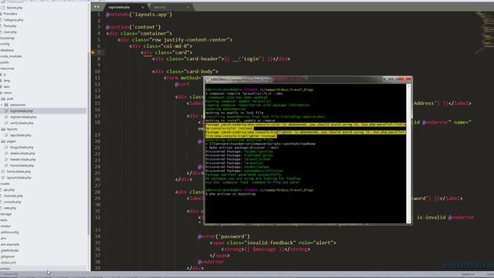Open app.blade.php from the sidebar

[21, 135]
